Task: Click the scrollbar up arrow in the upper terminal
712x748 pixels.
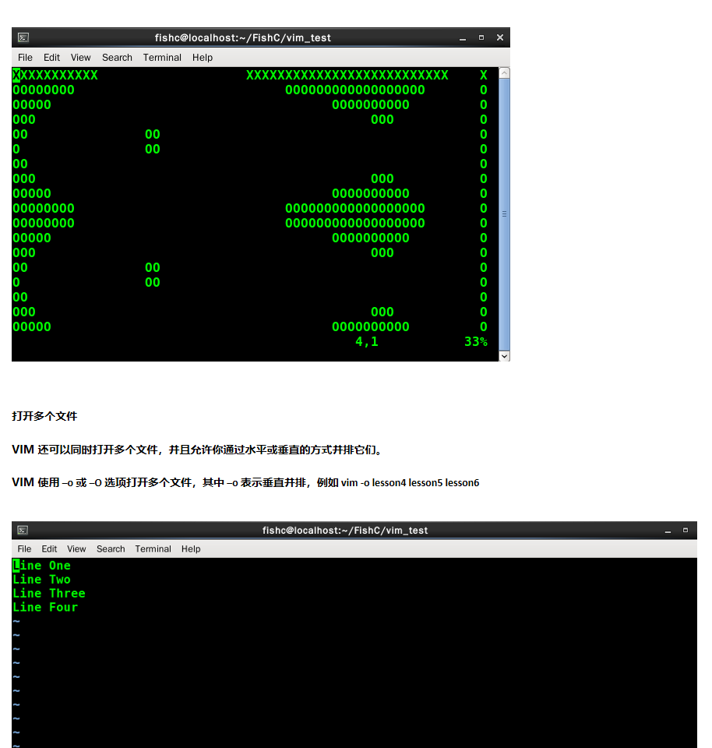Action: 504,73
